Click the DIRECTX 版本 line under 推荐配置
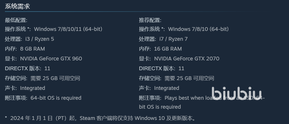Screen dimensions: 289x124 tap(162, 69)
